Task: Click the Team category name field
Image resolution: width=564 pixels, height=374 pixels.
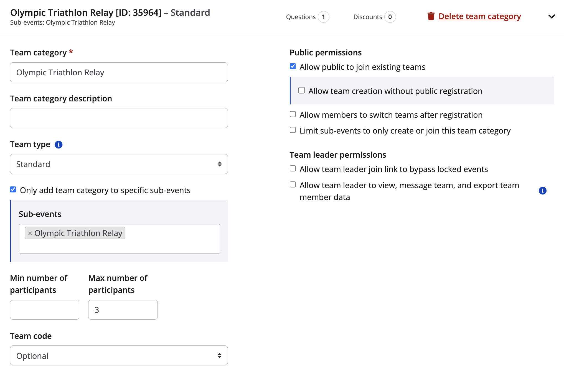Action: click(x=119, y=73)
